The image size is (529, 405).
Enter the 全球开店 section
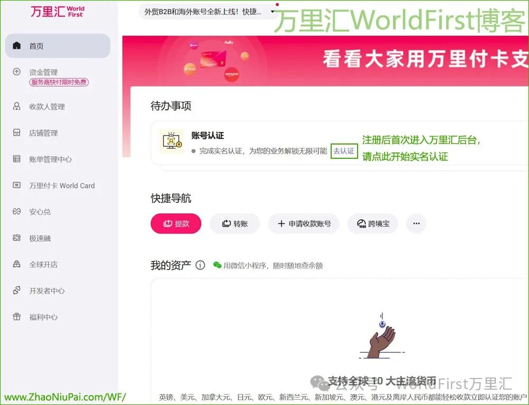(x=43, y=265)
